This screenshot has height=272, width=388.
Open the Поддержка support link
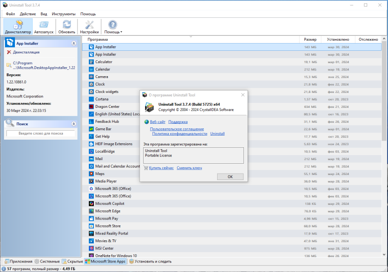tap(178, 122)
